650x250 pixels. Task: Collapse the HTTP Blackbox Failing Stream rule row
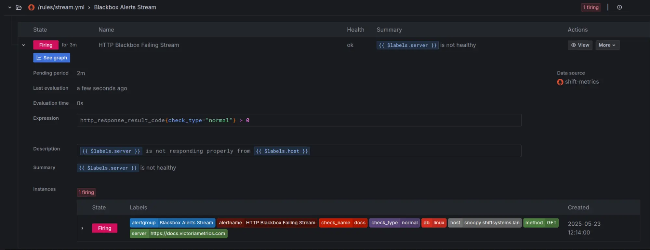(23, 45)
